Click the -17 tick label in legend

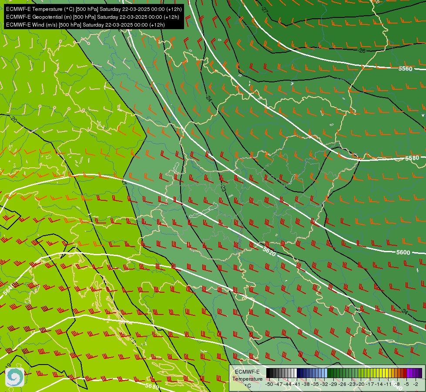pyautogui.click(x=370, y=384)
